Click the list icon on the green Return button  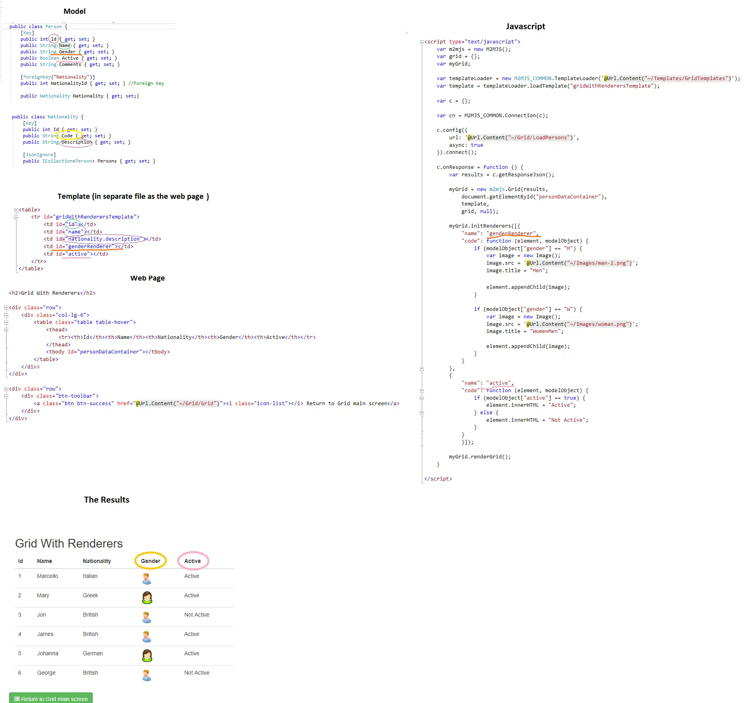pyautogui.click(x=17, y=699)
